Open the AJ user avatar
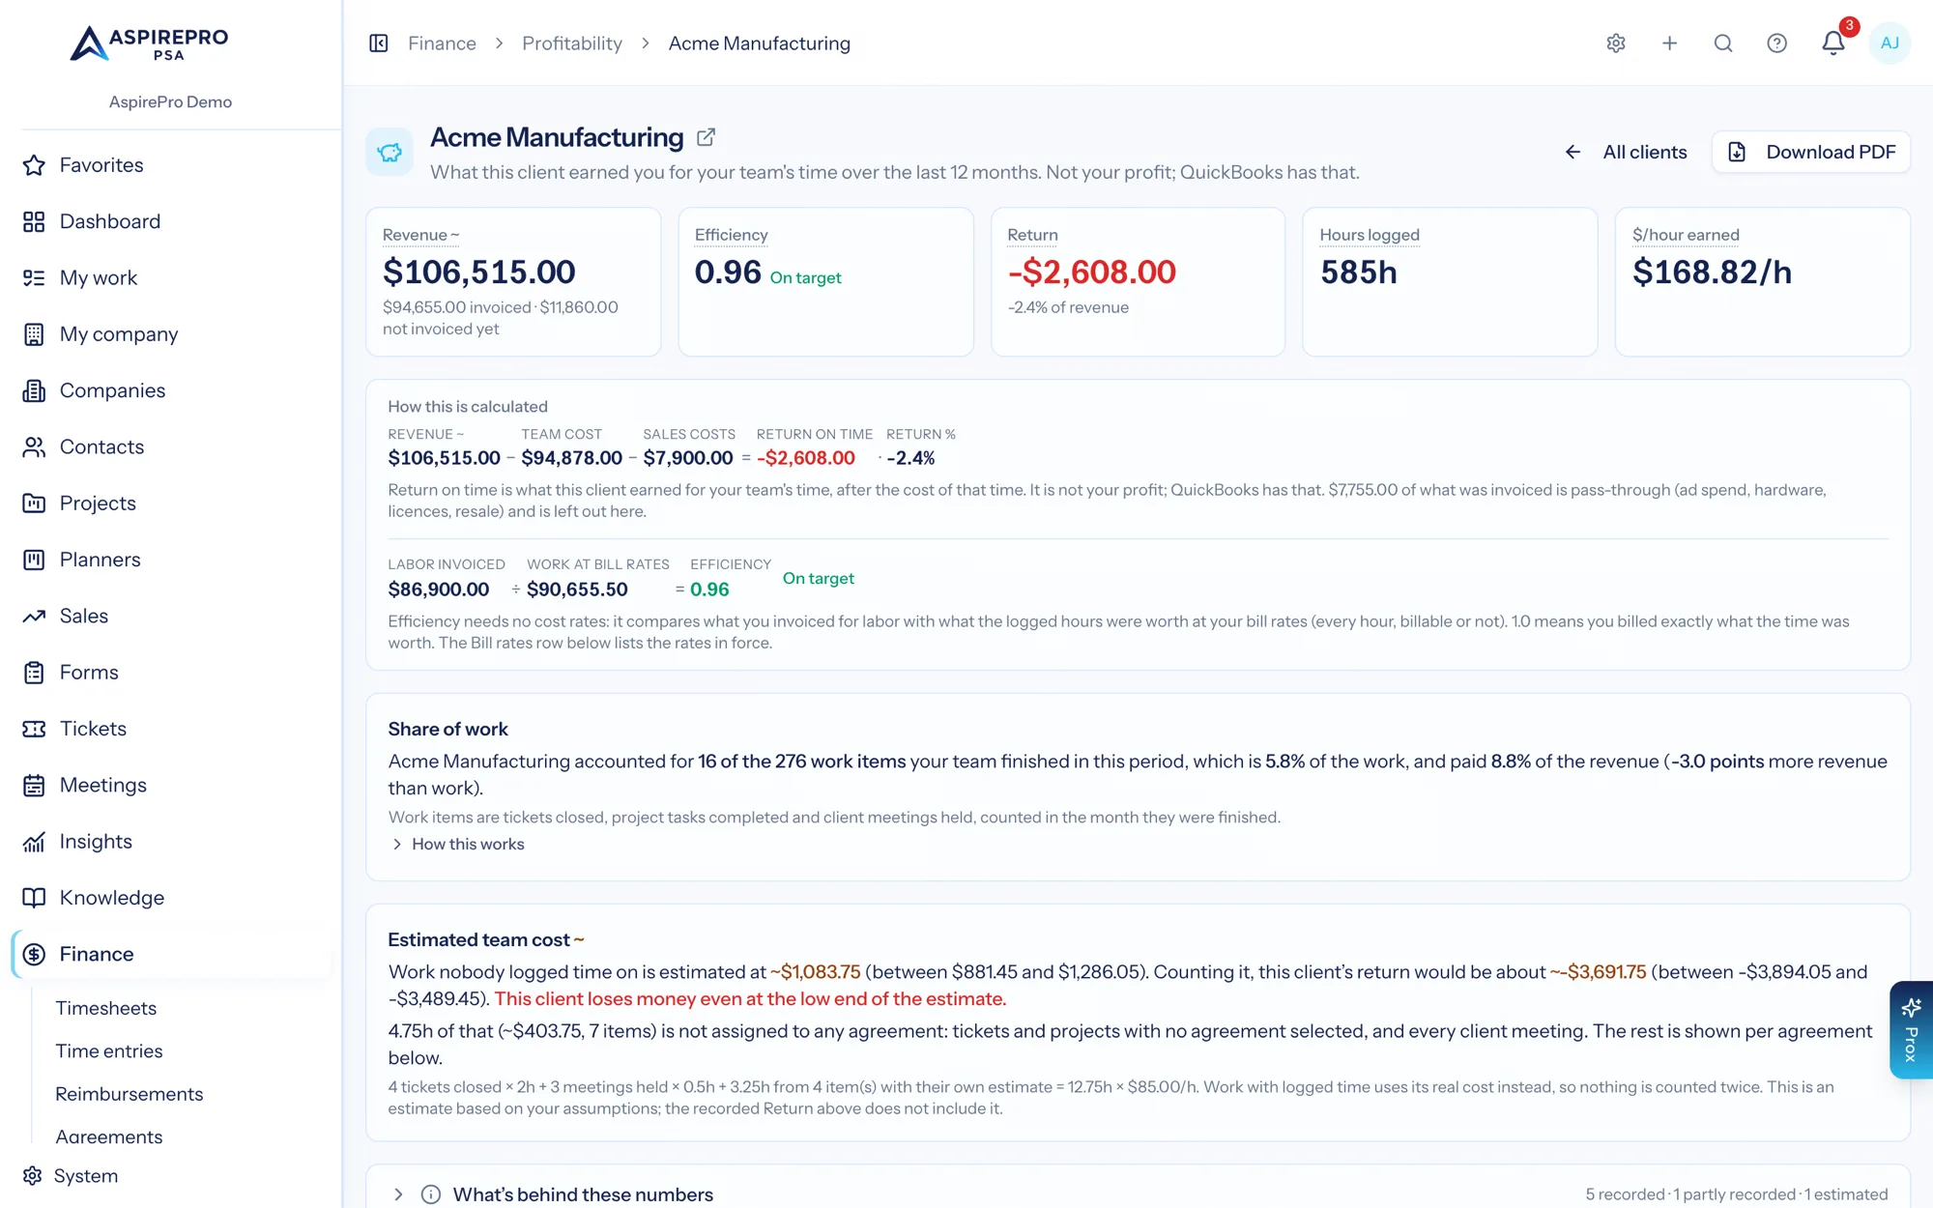The image size is (1933, 1208). tap(1890, 43)
